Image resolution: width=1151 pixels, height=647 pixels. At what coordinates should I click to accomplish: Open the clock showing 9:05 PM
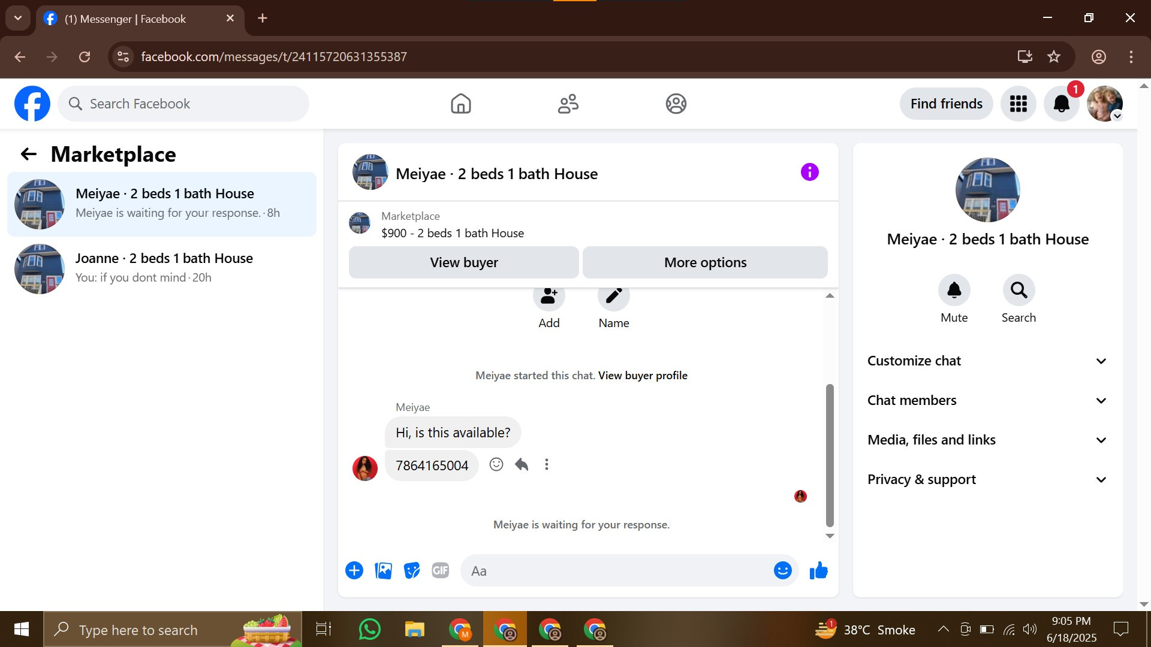pyautogui.click(x=1071, y=629)
